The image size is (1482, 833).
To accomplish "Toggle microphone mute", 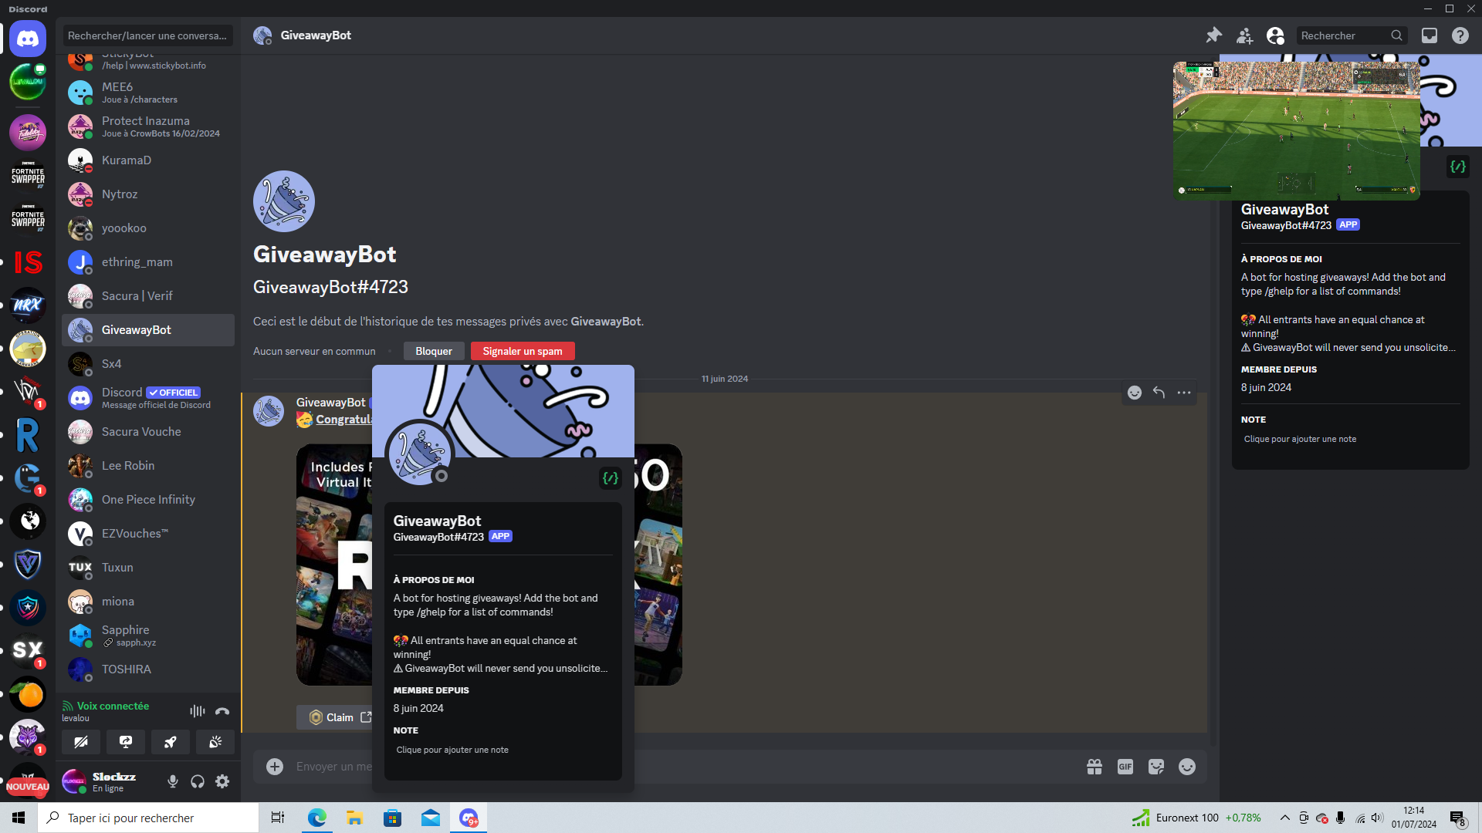I will [173, 782].
